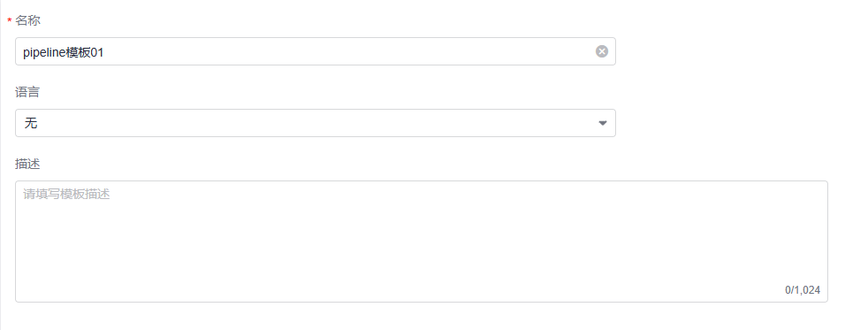Click the 请填写模板描述 placeholder text

(66, 194)
